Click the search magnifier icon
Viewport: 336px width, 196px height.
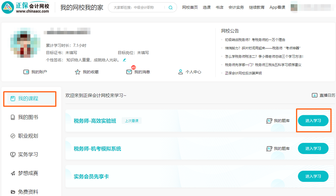click(x=170, y=8)
